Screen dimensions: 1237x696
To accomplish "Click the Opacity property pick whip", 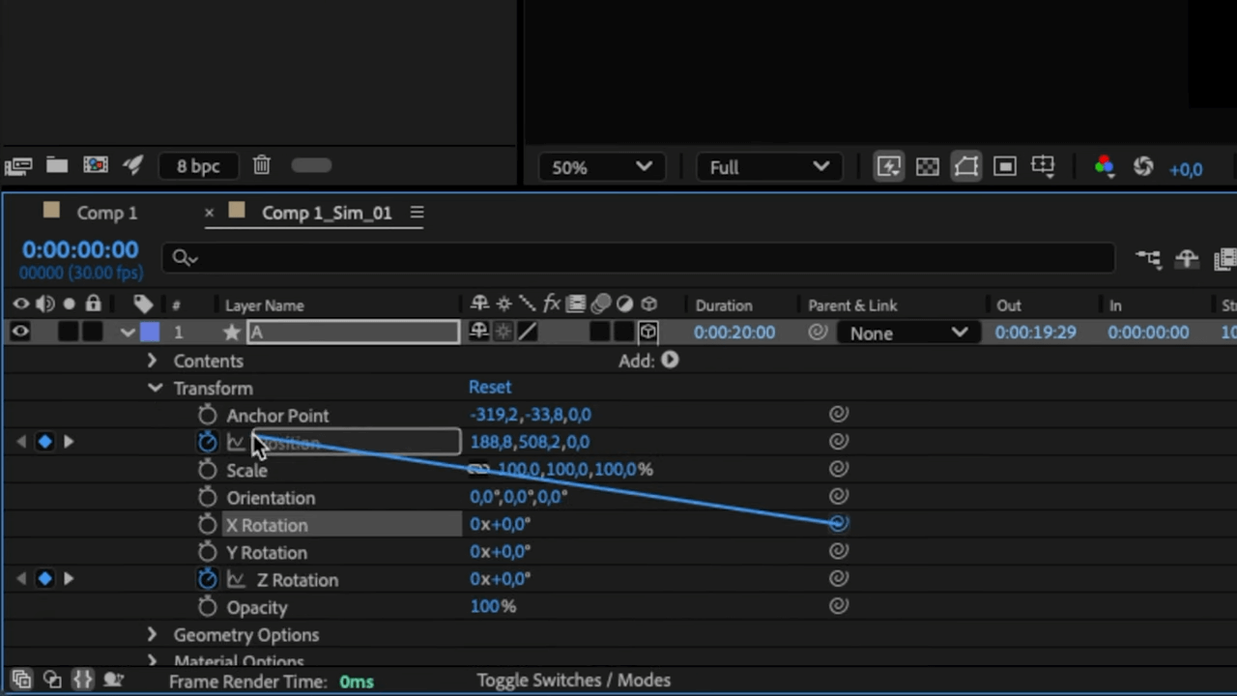I will coord(838,606).
